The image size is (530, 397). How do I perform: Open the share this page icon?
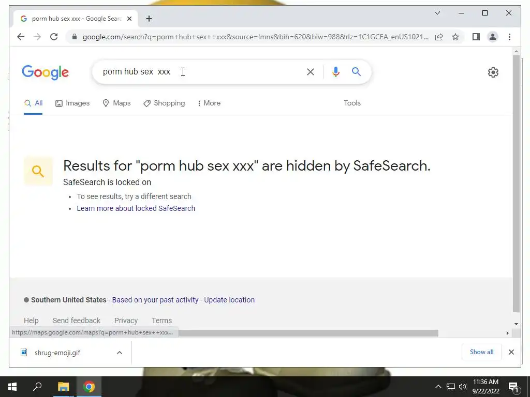(439, 37)
